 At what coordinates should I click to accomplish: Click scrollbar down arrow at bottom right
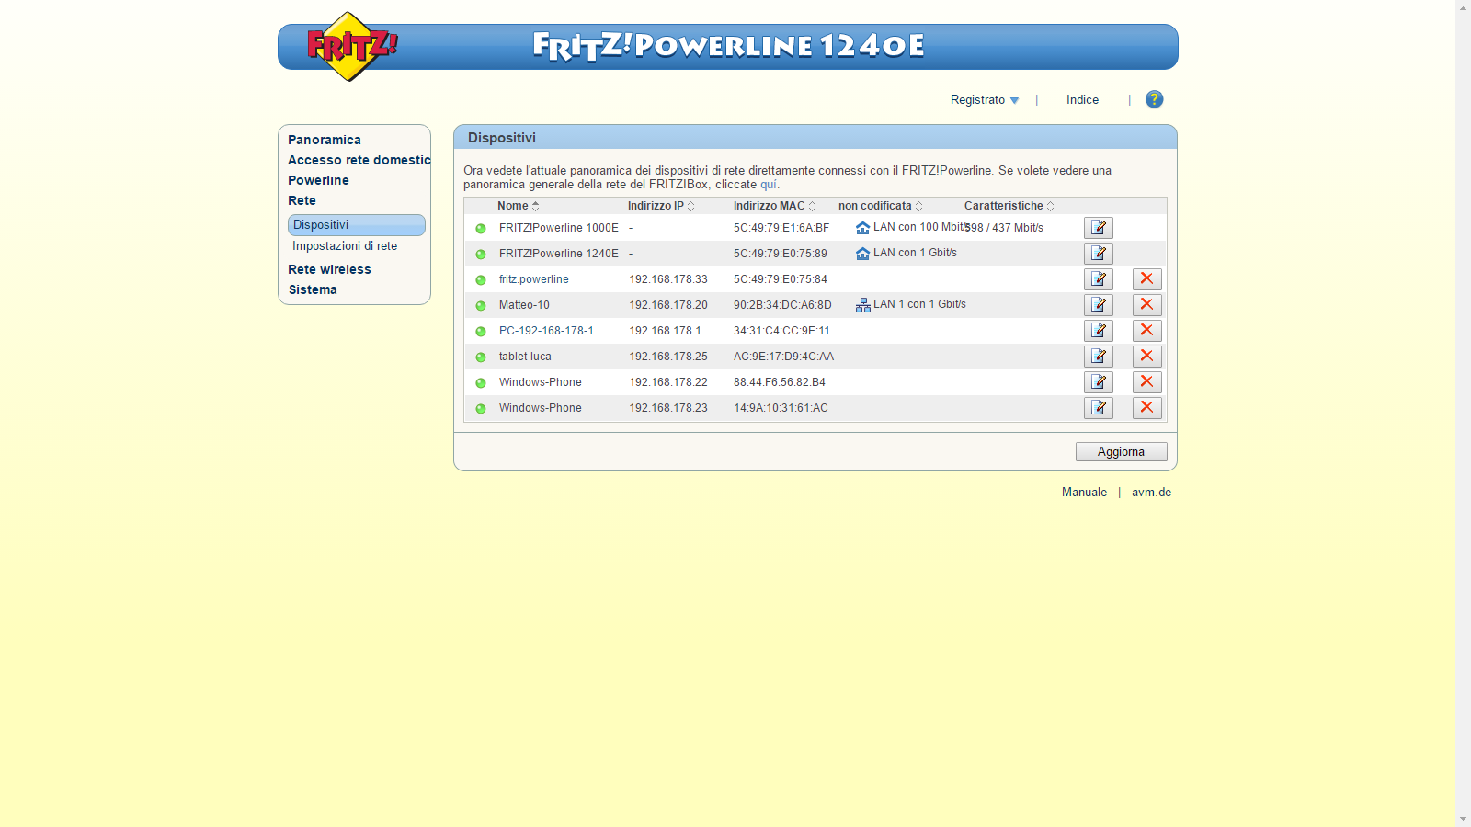click(1463, 819)
